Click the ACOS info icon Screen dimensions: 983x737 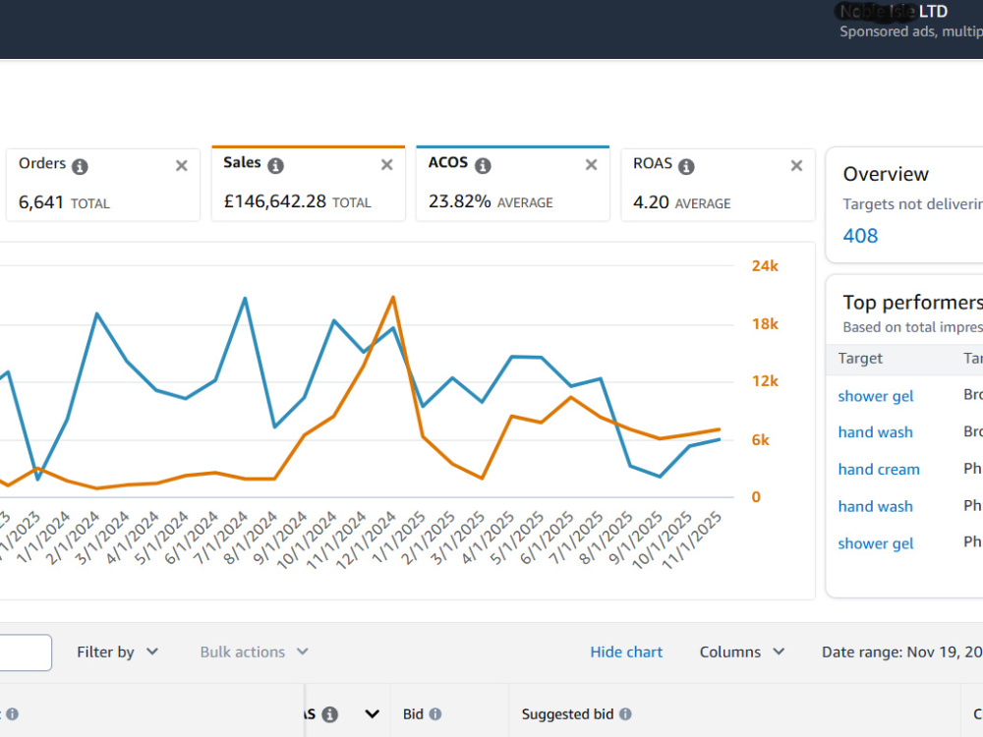point(483,165)
